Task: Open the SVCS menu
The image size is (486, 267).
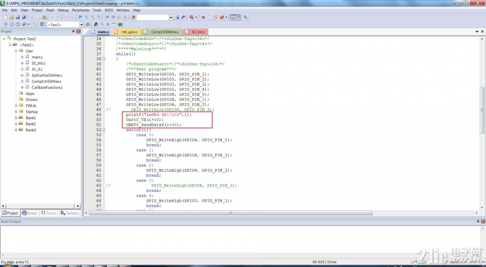Action: pyautogui.click(x=109, y=10)
